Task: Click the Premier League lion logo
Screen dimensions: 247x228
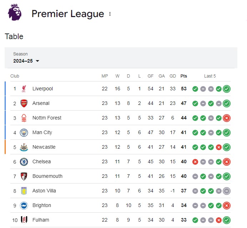Action: tap(15, 12)
